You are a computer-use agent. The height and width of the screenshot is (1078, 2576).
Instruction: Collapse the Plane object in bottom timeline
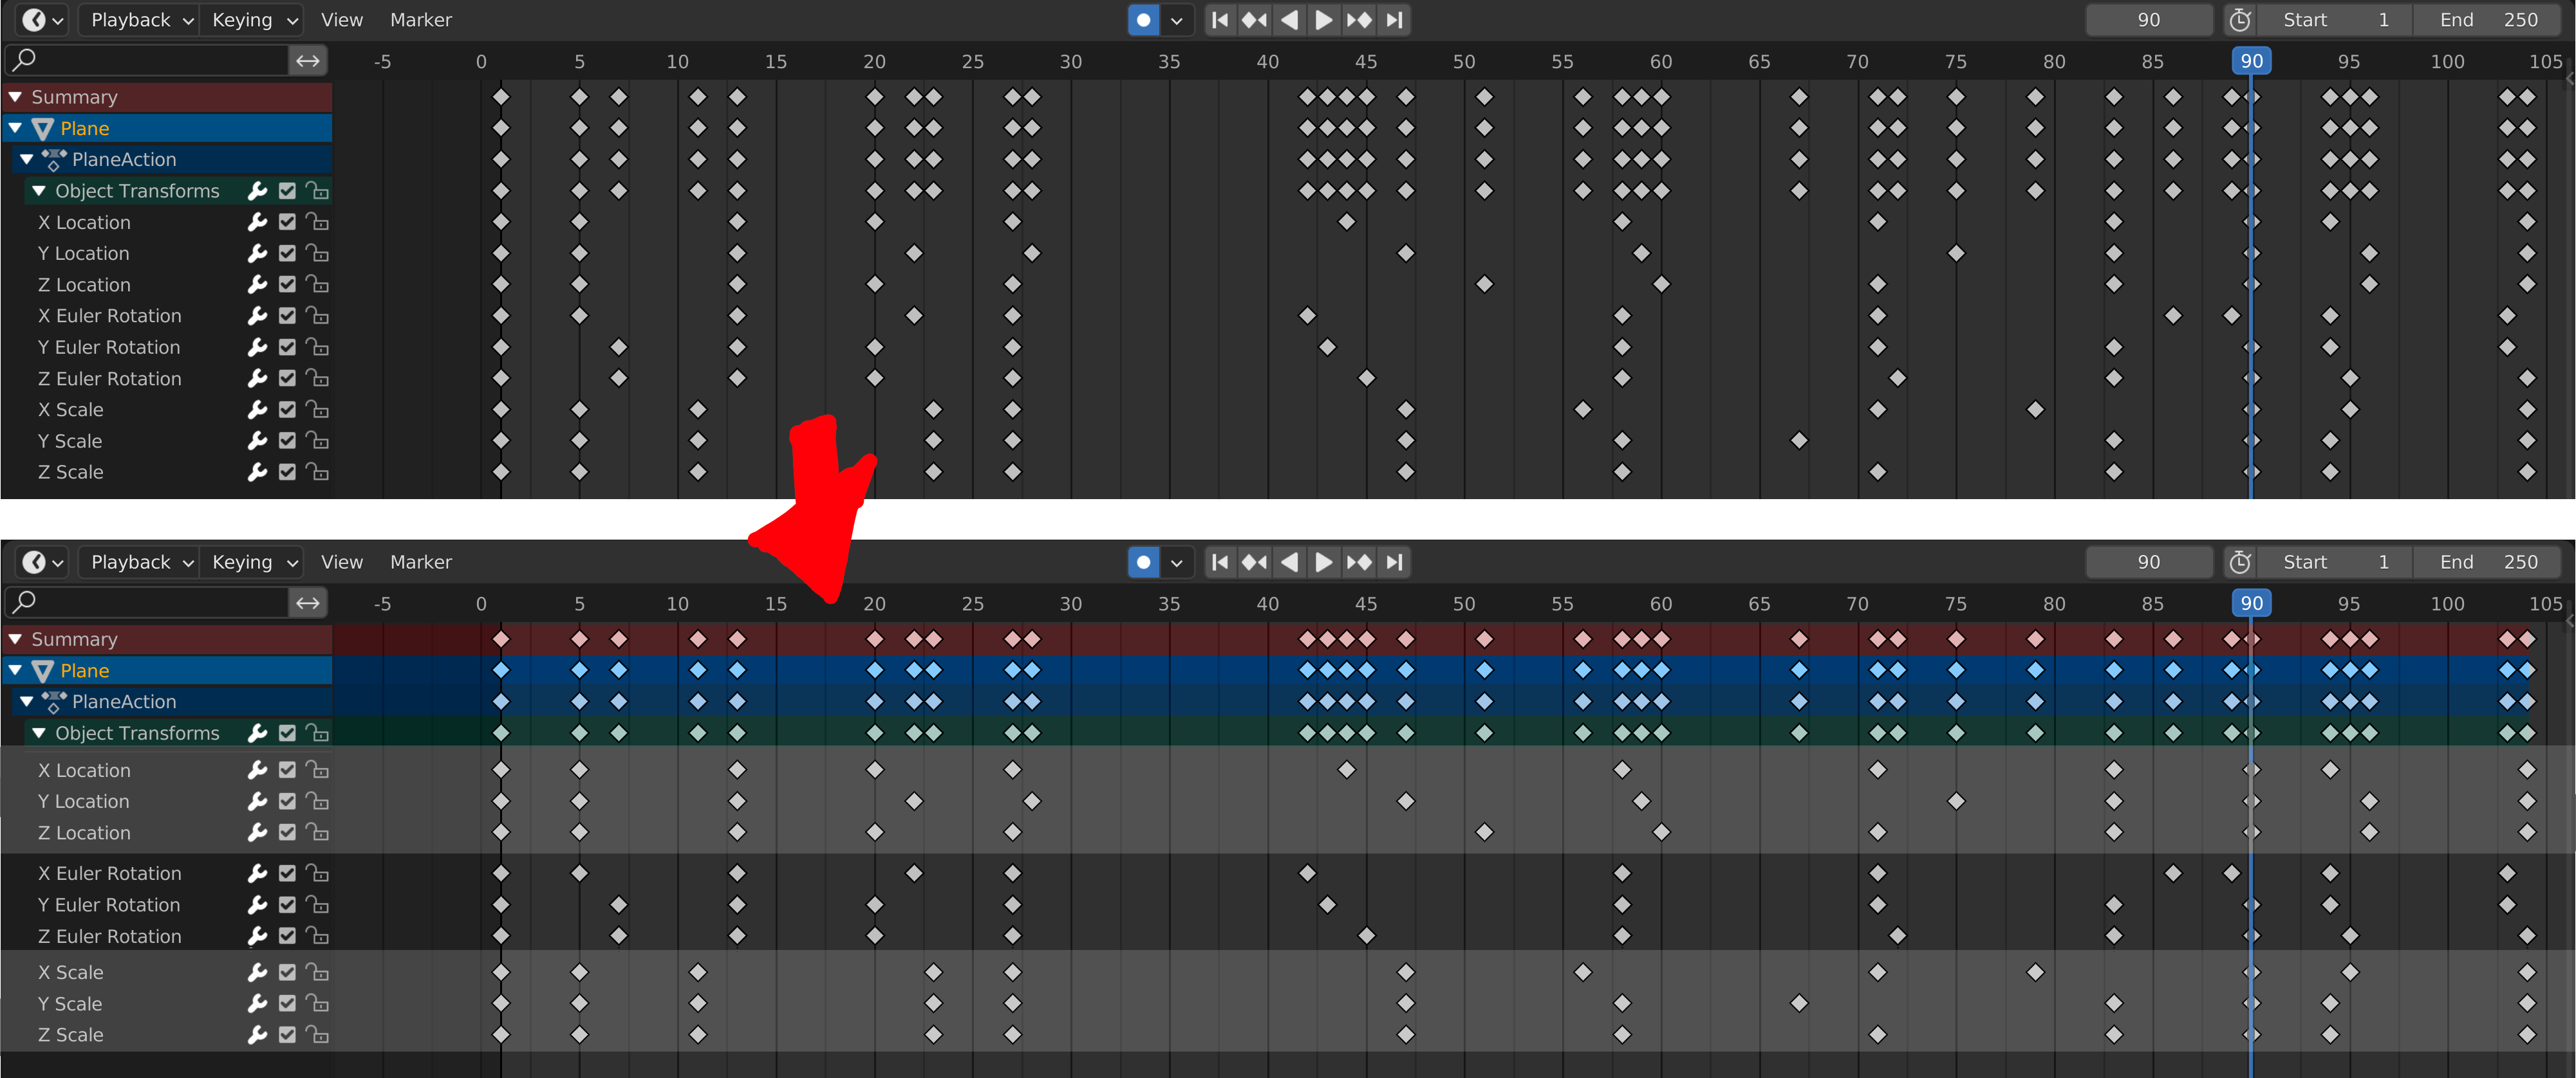(x=16, y=670)
